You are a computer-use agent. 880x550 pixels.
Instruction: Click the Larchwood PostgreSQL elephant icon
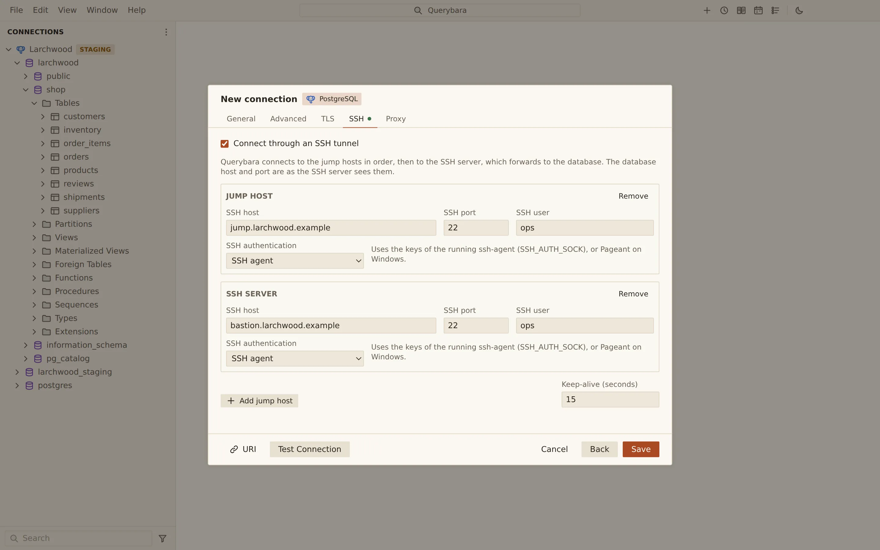(21, 50)
